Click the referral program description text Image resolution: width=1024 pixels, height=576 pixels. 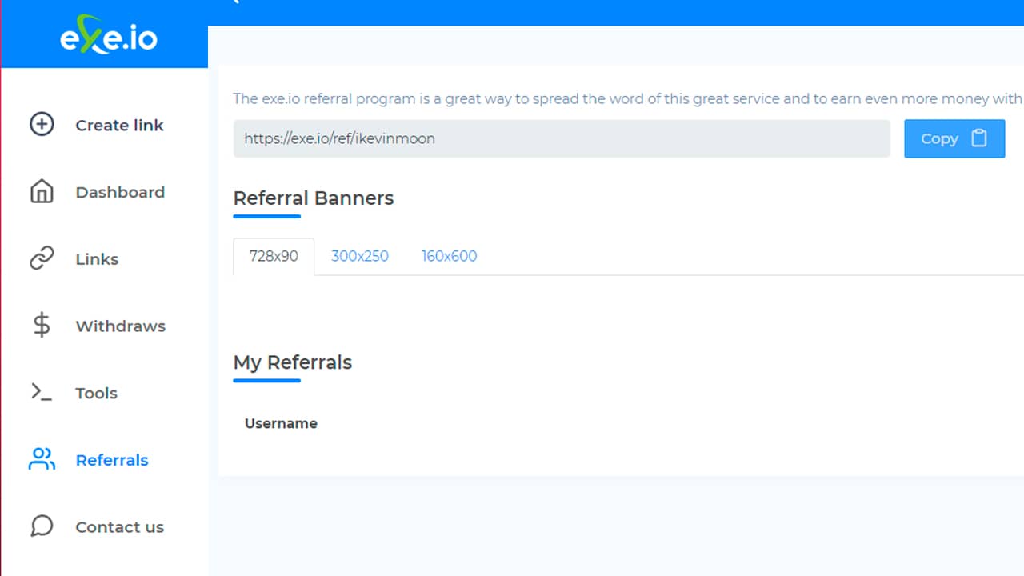[x=628, y=99]
